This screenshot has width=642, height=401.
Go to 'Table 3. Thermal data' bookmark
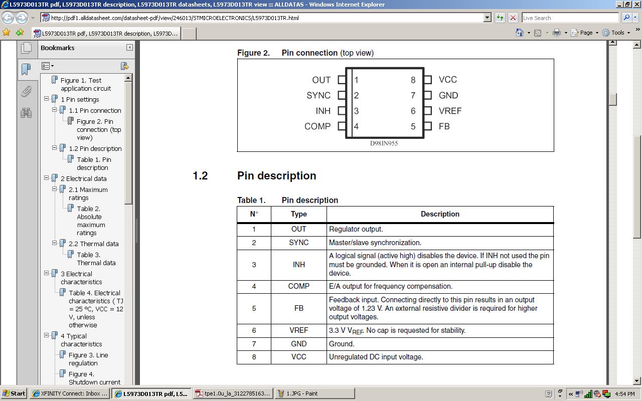click(x=96, y=259)
